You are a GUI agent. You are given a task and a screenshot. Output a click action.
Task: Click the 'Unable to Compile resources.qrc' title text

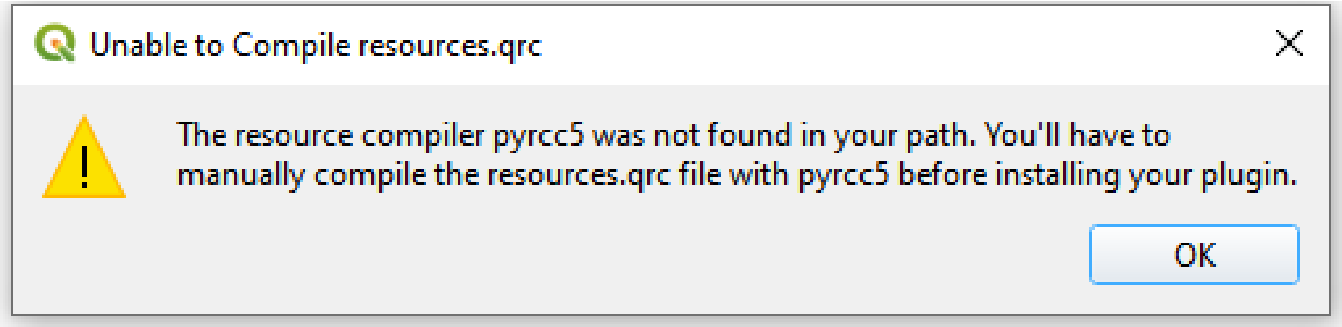click(x=316, y=46)
